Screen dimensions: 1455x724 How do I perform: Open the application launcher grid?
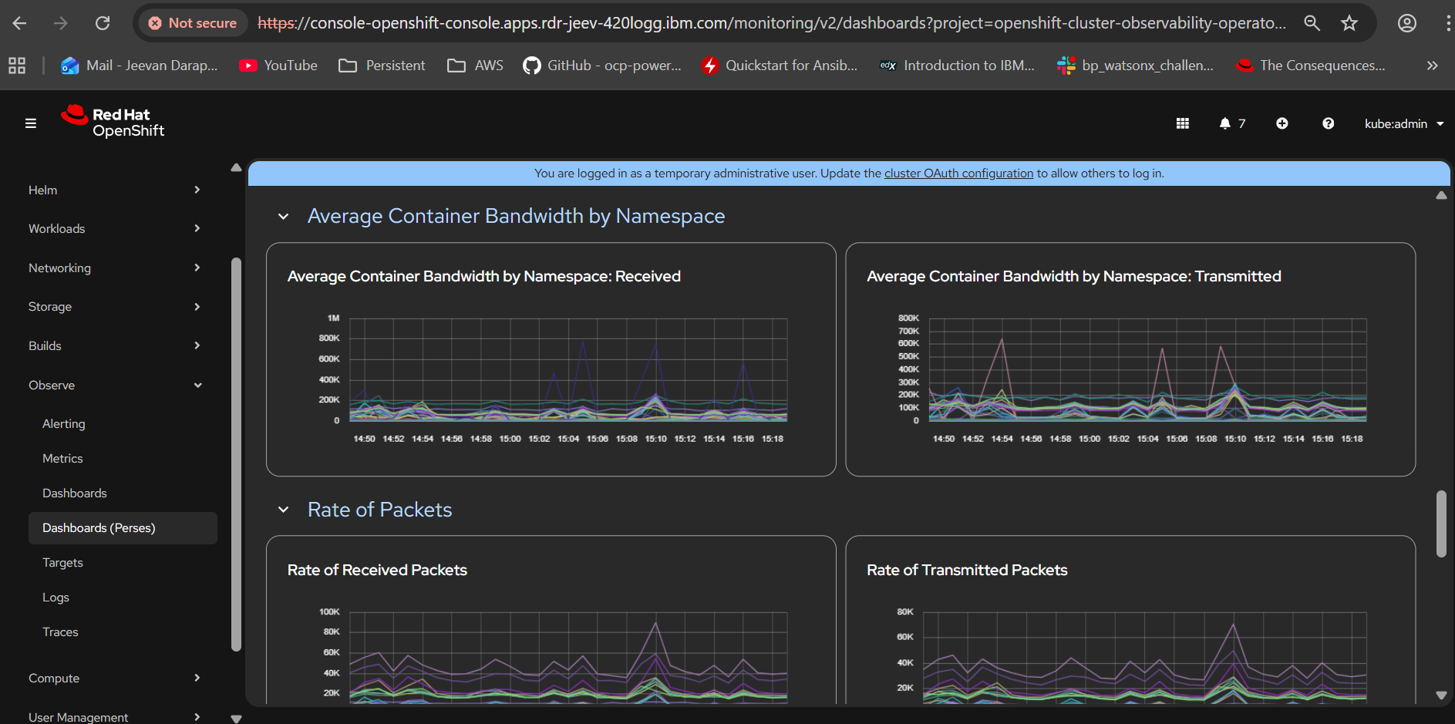(1182, 123)
